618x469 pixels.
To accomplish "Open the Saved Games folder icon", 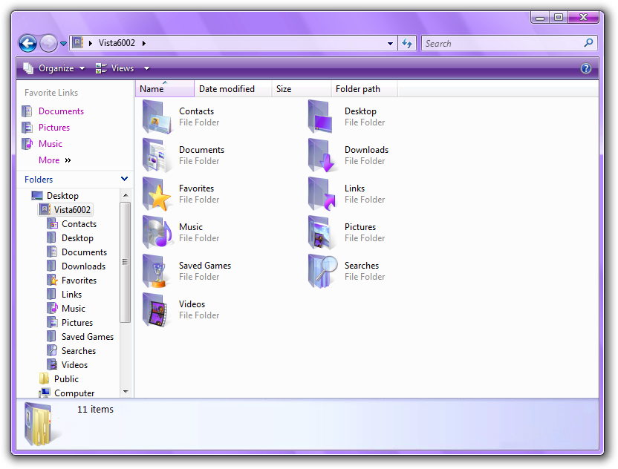I will 157,272.
